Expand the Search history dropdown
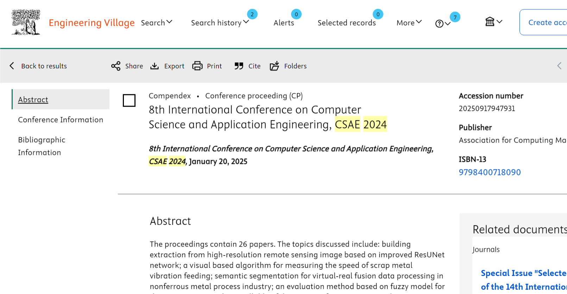The height and width of the screenshot is (294, 567). click(x=220, y=23)
